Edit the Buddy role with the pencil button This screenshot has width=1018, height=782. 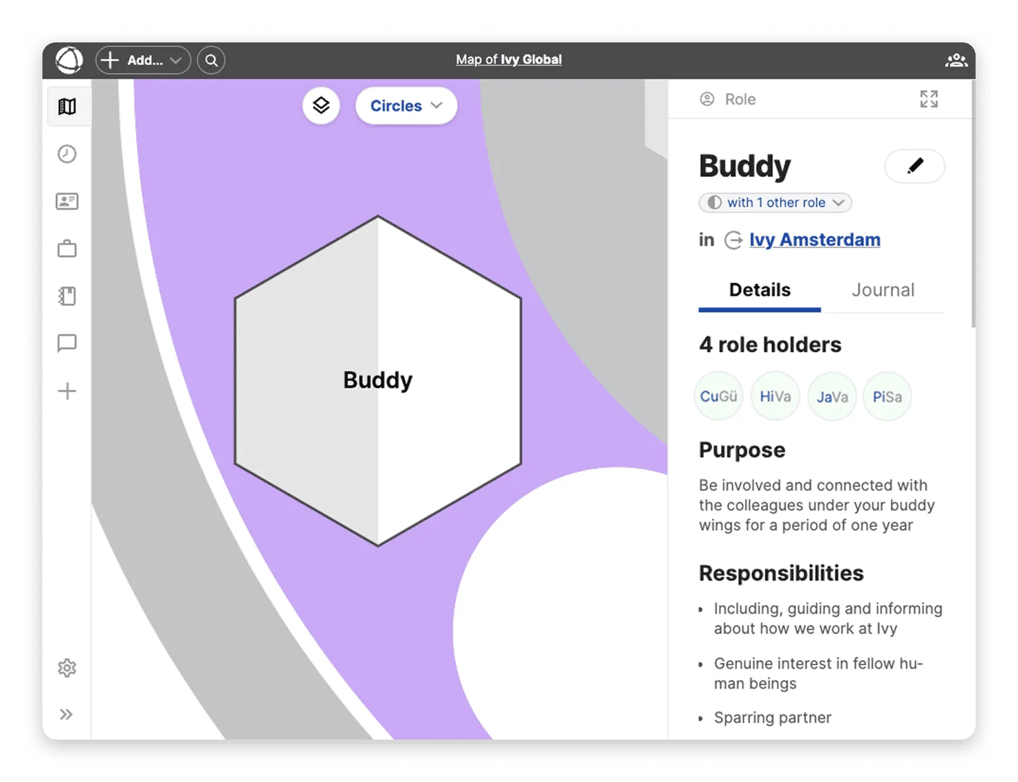coord(915,166)
